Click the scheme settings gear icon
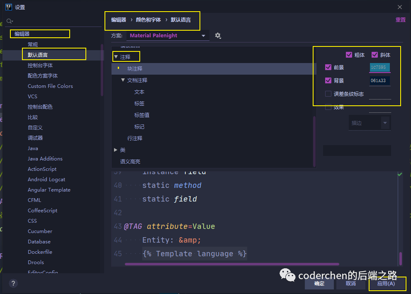The height and width of the screenshot is (294, 411). tap(218, 35)
